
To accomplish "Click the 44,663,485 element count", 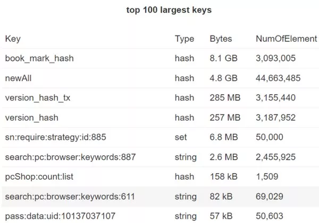I will [278, 78].
